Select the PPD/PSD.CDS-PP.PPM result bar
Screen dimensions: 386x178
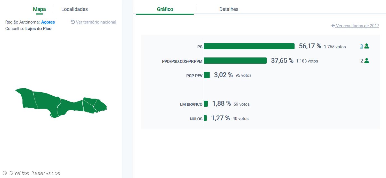tap(235, 61)
